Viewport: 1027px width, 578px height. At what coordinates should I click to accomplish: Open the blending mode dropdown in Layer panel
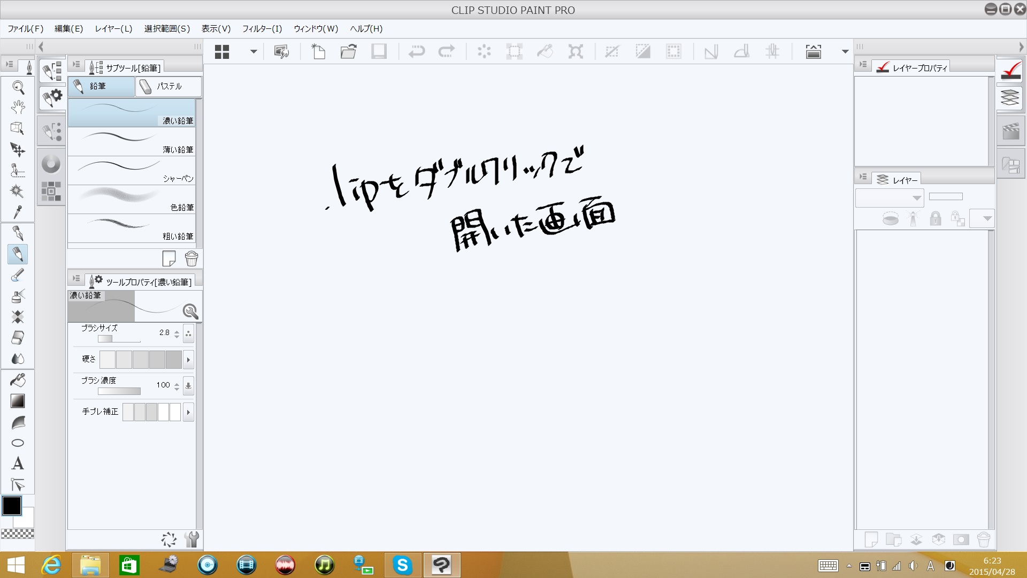[889, 198]
